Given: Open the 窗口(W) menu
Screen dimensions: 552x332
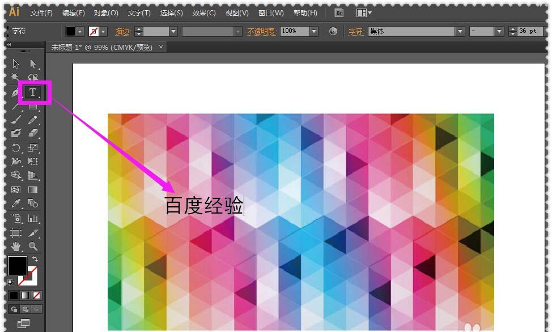Looking at the screenshot, I should click(x=271, y=13).
